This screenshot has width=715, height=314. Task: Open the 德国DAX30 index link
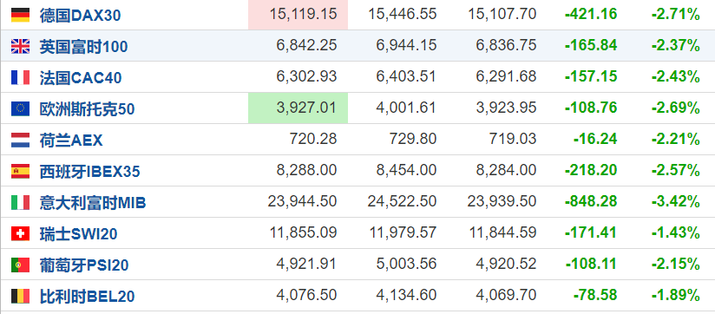pyautogui.click(x=80, y=16)
